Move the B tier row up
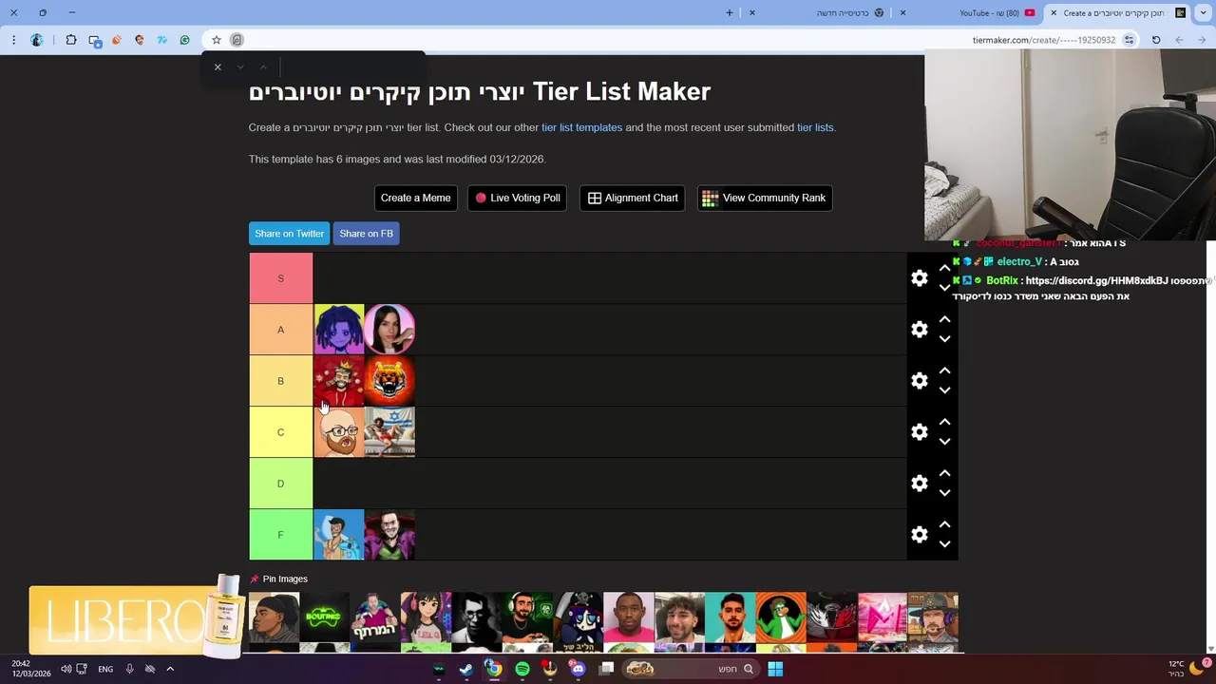1216x684 pixels. click(944, 371)
